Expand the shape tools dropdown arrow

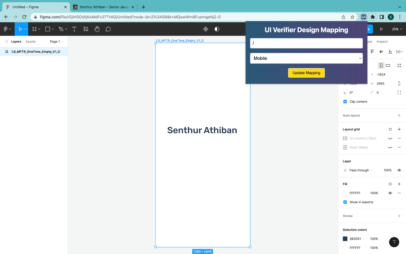pyautogui.click(x=53, y=29)
